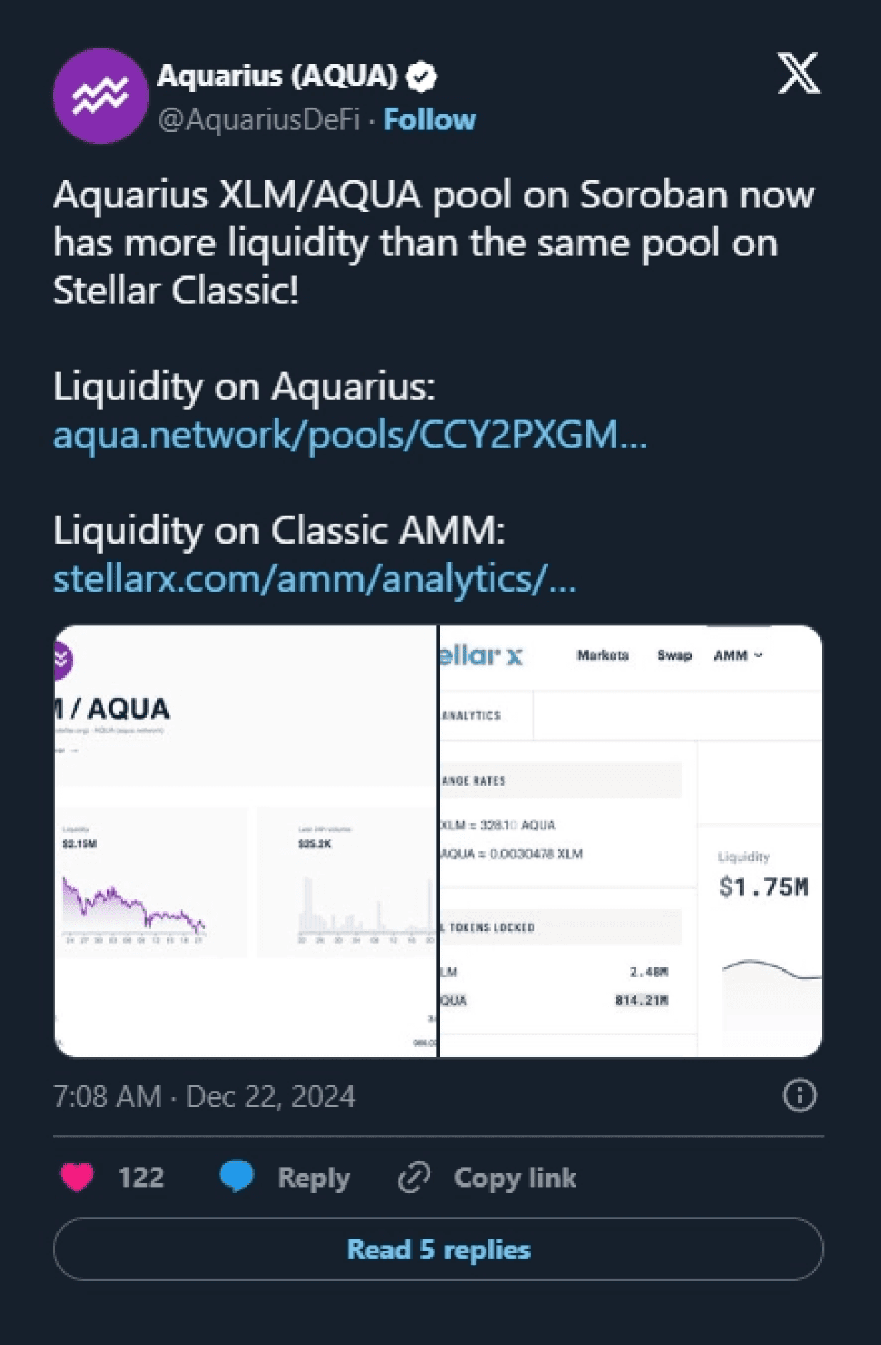Click the blue reply bubble icon
881x1345 pixels.
(x=237, y=1177)
